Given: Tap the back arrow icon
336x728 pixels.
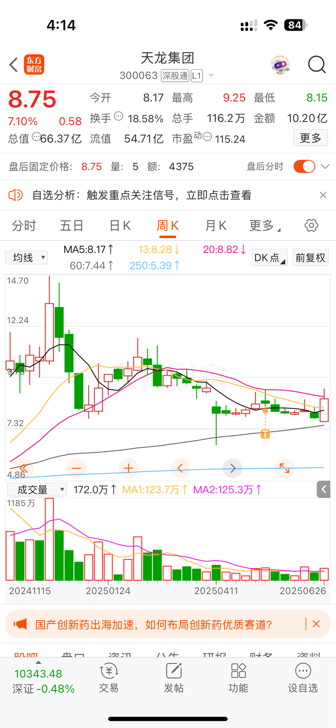Looking at the screenshot, I should pyautogui.click(x=14, y=65).
